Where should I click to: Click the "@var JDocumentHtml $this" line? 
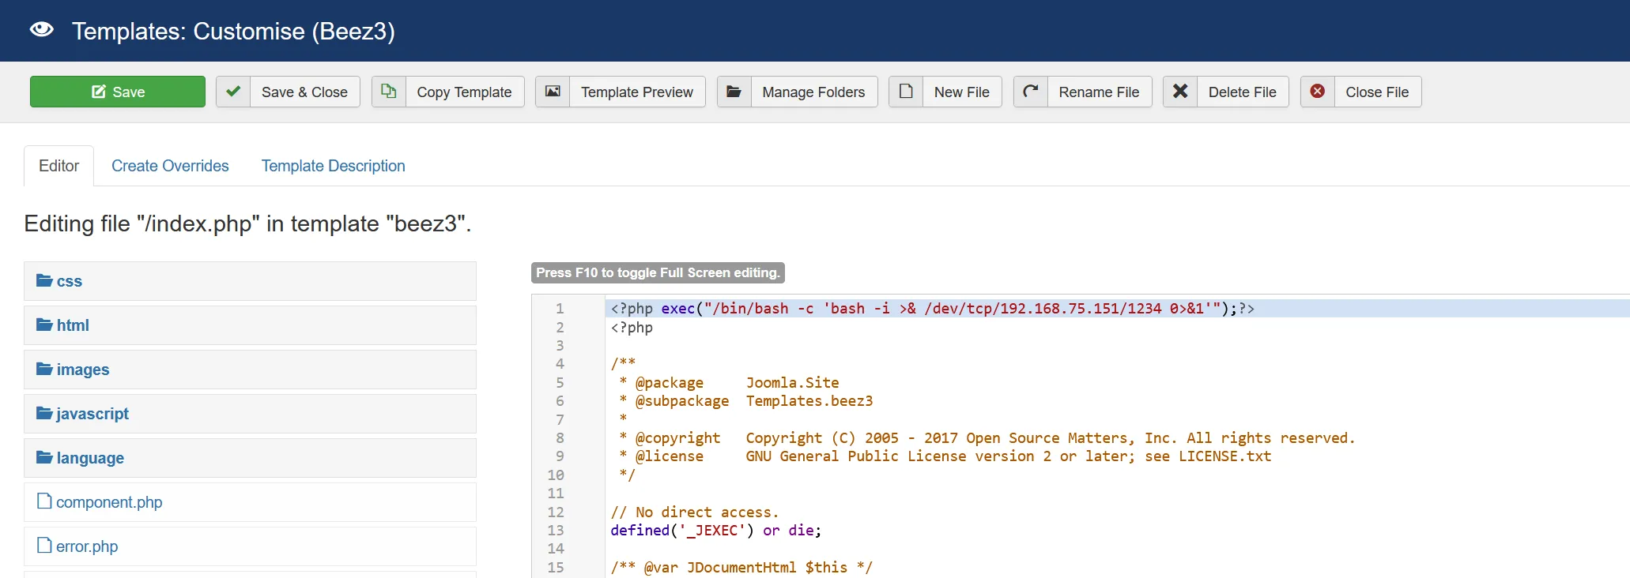coord(741,568)
